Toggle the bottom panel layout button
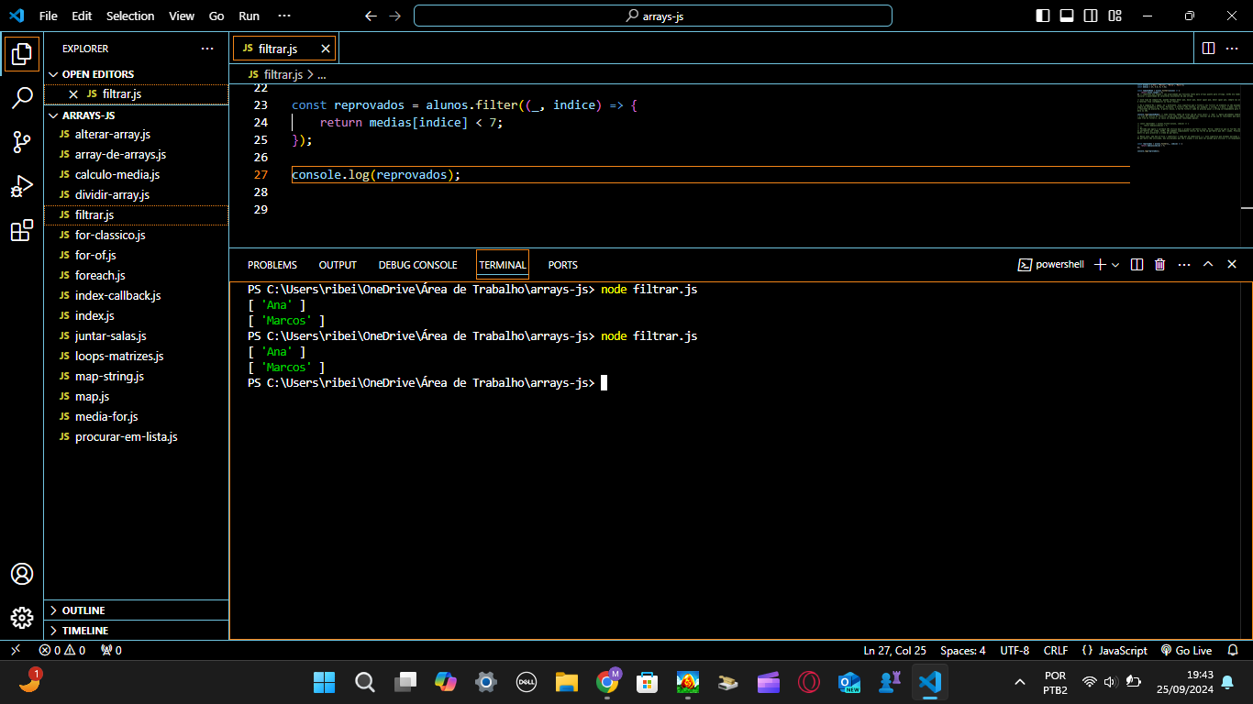 coord(1067,16)
